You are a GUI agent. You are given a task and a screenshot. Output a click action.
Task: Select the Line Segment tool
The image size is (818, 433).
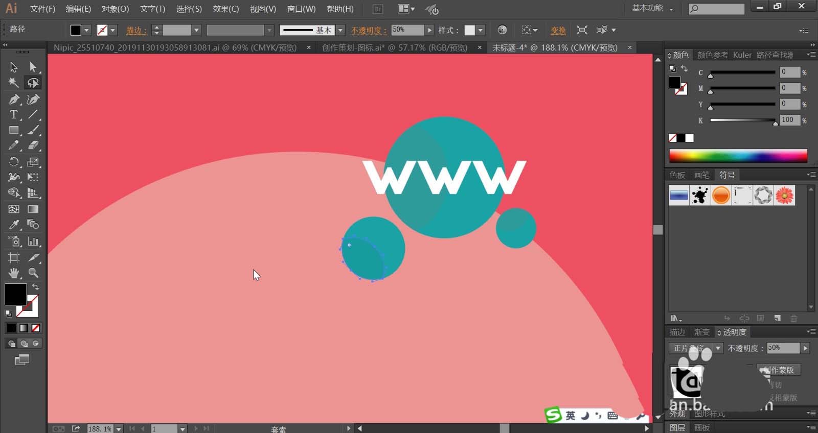(33, 114)
